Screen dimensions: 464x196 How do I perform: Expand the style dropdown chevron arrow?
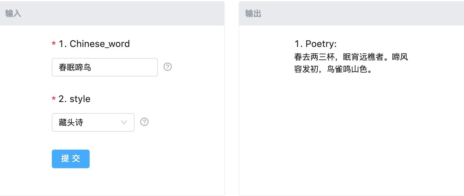tap(124, 122)
